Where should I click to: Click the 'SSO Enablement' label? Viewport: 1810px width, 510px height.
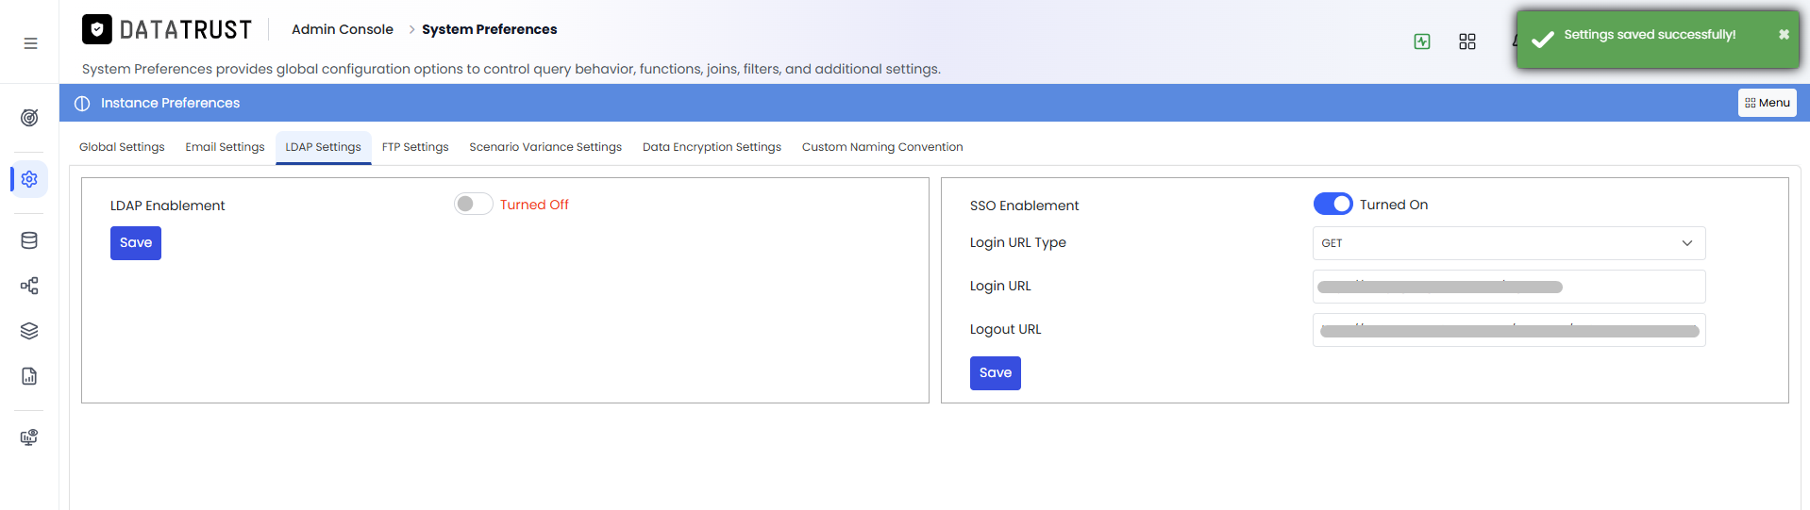(x=1024, y=206)
